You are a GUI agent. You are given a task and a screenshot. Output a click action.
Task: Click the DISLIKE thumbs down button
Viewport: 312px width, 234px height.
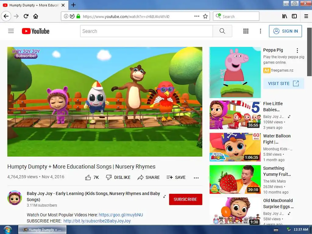pos(118,177)
